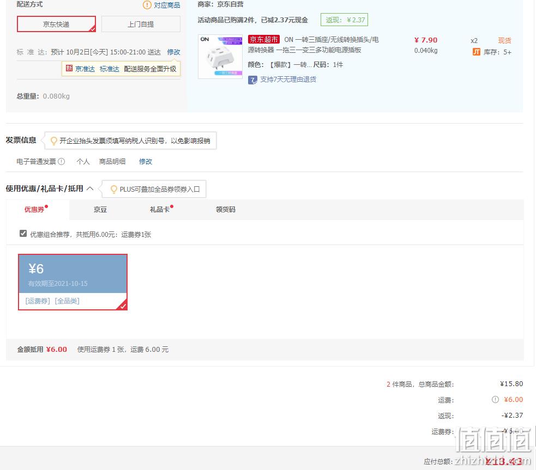Click the -¥2.37 cashback amount

coord(512,416)
